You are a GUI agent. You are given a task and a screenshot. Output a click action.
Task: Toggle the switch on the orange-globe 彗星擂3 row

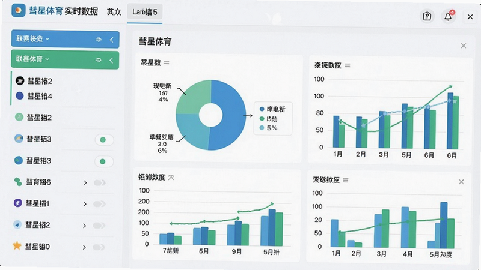tap(104, 140)
